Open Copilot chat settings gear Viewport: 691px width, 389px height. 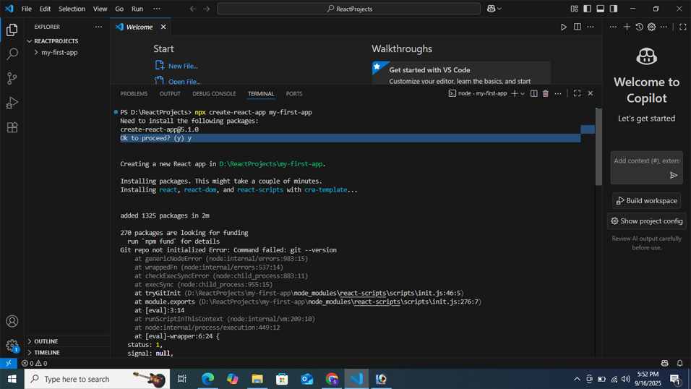coord(651,27)
